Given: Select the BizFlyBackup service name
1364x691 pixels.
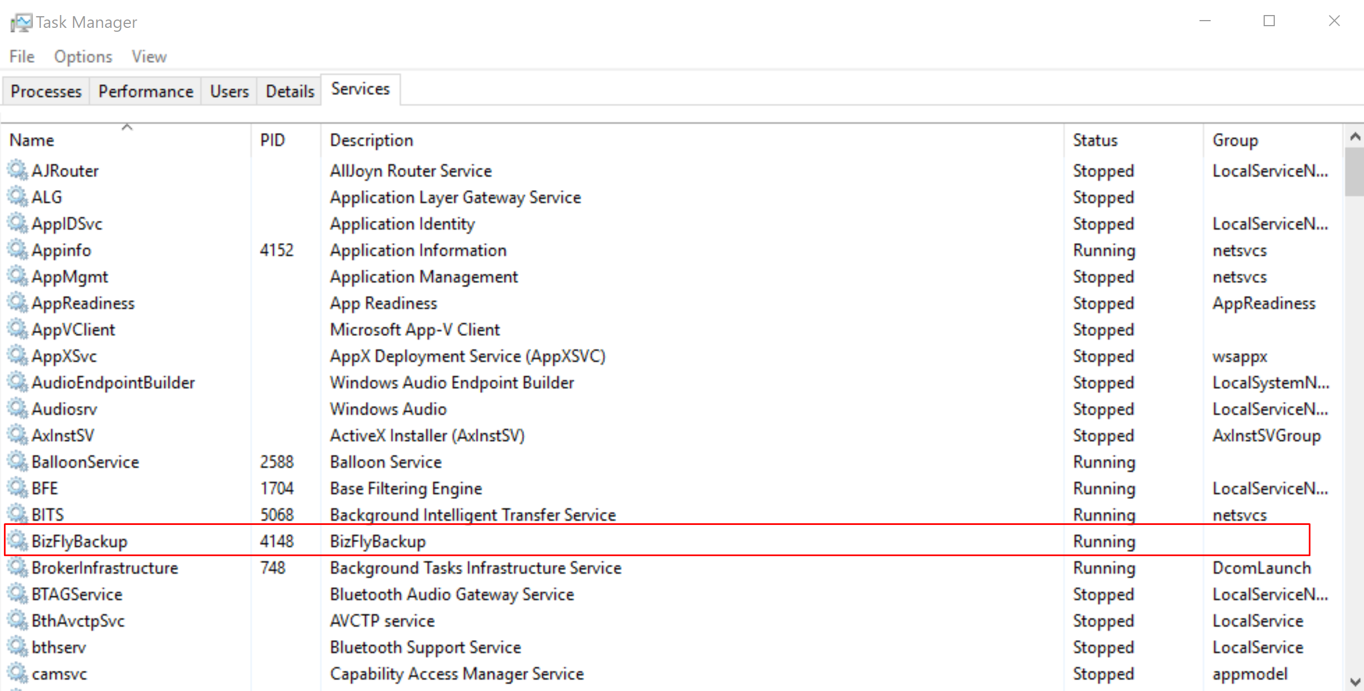Looking at the screenshot, I should click(x=79, y=541).
